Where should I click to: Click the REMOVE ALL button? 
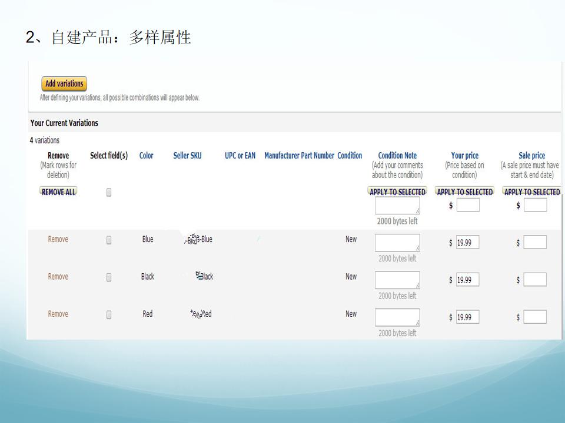(58, 192)
